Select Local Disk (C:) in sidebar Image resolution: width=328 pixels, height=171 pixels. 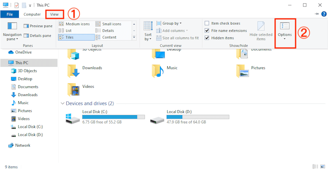click(x=27, y=127)
